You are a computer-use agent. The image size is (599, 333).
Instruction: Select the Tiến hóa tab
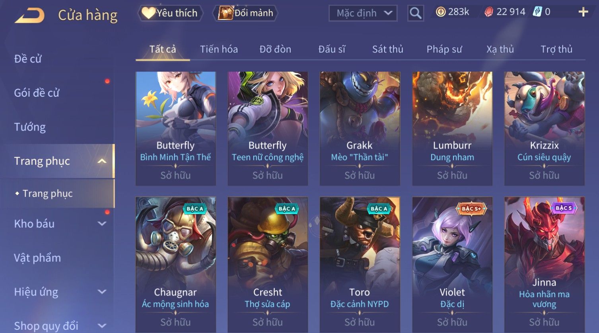coord(219,49)
